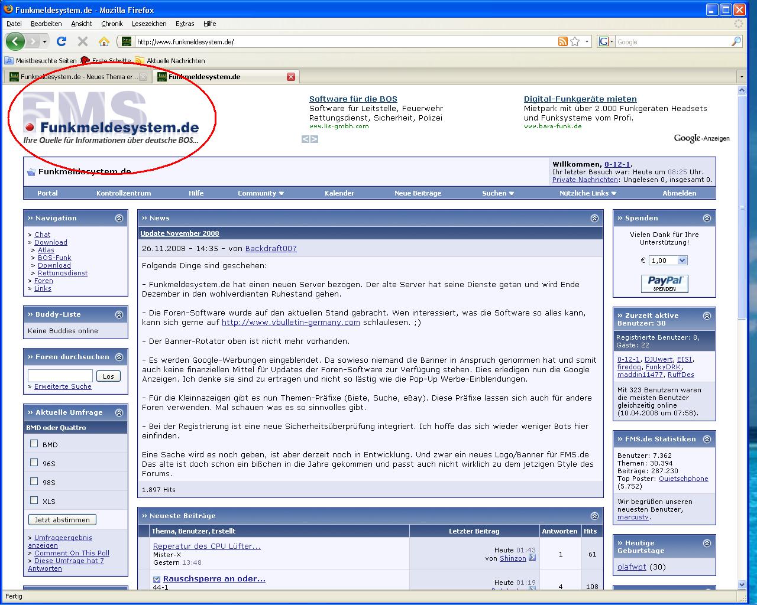Collapse the Heutige Geburtstage panel
This screenshot has height=605, width=757.
[x=707, y=543]
